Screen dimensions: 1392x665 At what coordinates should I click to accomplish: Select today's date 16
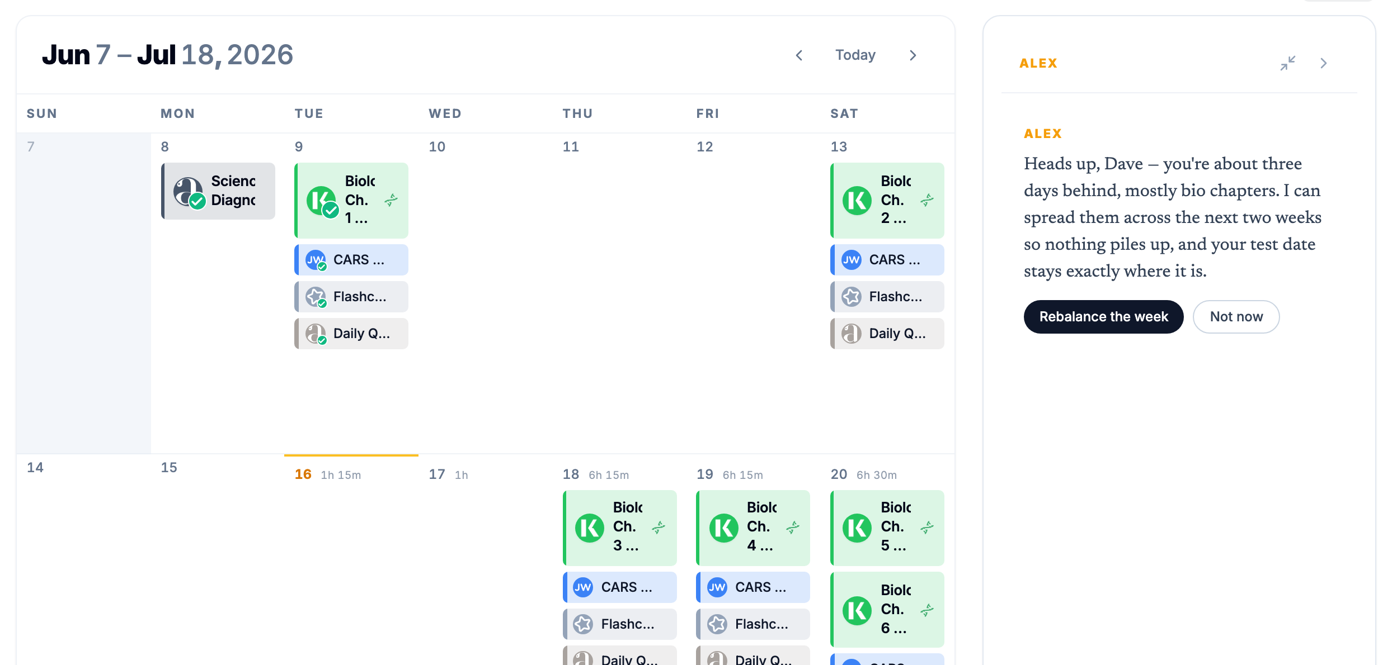pyautogui.click(x=303, y=474)
